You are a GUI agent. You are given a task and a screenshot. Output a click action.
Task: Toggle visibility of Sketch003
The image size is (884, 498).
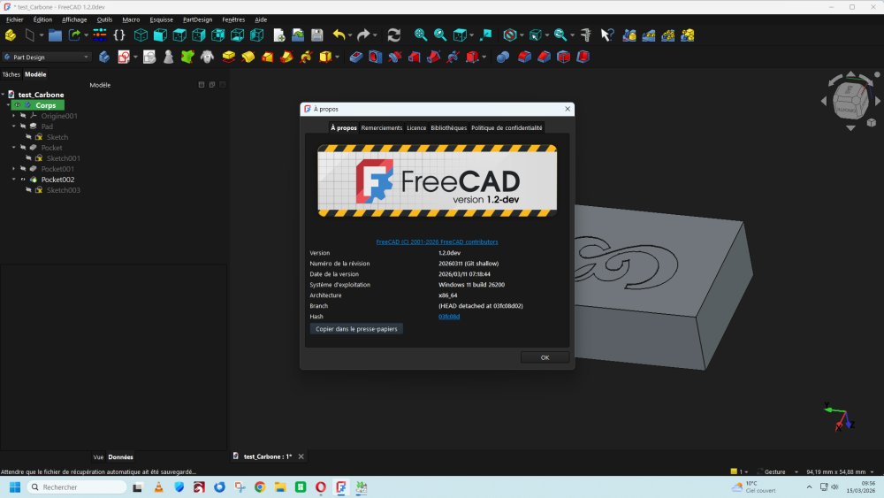pyautogui.click(x=29, y=190)
